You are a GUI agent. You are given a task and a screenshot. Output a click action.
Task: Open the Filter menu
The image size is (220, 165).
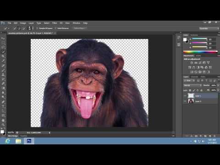click(55, 23)
